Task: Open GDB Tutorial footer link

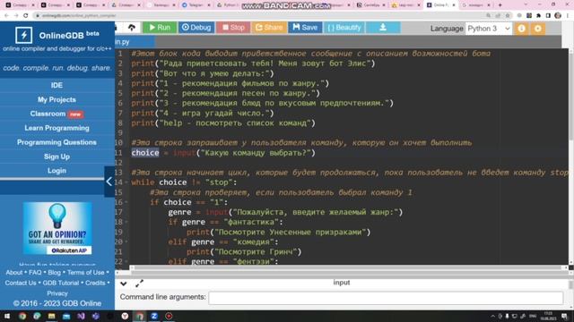Action: (61, 283)
